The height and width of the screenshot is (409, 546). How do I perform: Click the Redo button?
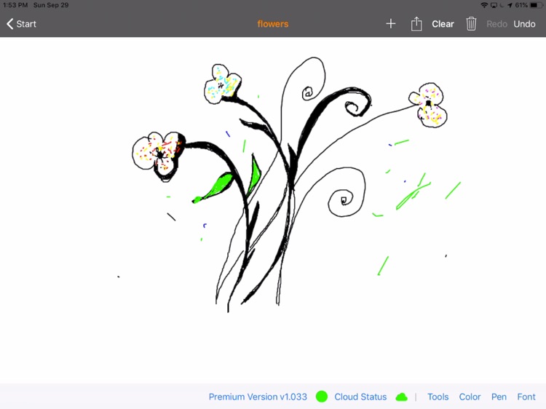(496, 24)
